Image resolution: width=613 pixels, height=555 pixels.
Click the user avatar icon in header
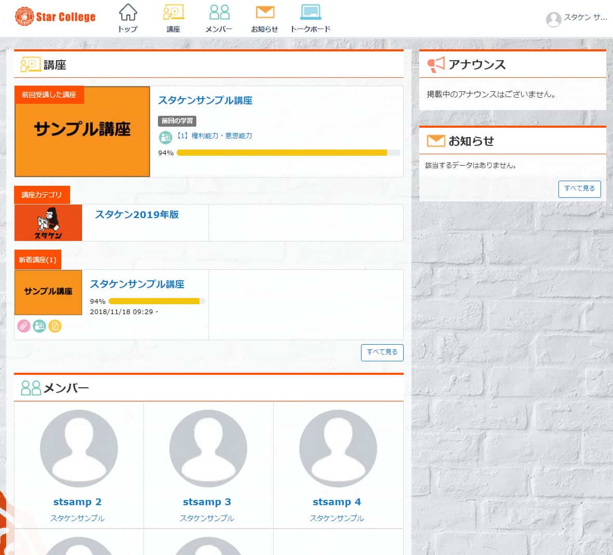click(554, 19)
